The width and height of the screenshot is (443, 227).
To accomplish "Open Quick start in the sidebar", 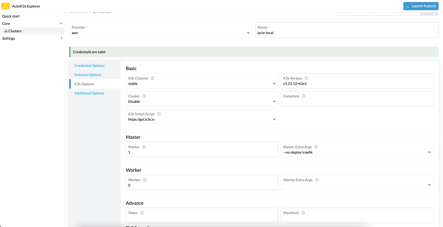I will pos(11,16).
